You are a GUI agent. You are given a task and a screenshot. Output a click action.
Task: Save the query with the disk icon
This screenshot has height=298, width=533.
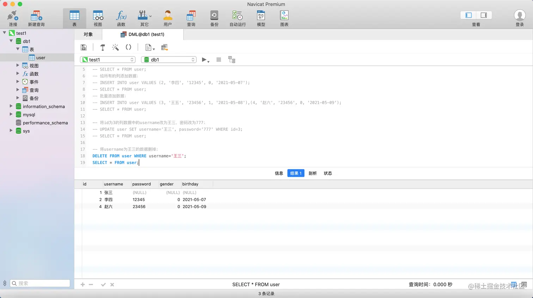point(84,47)
